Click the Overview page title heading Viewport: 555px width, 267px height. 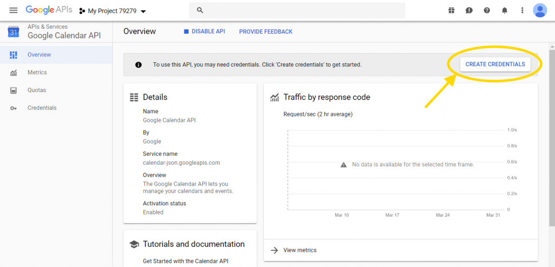139,31
